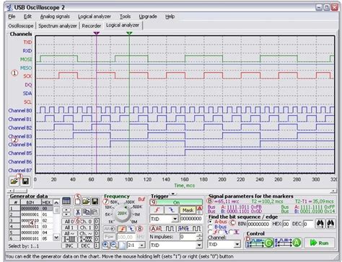
Task: Select rising edge trigger icon in Trigger panel
Action: (157, 210)
